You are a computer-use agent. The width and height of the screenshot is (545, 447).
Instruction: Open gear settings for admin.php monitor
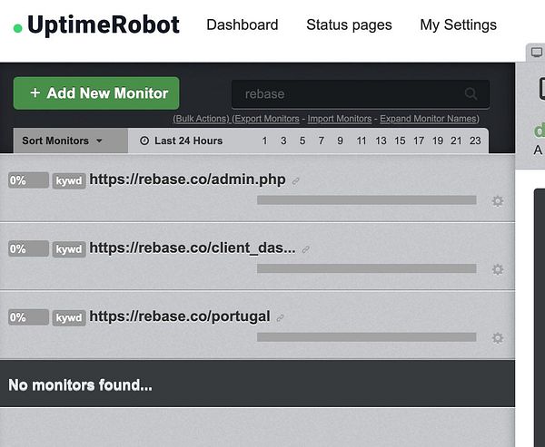[x=498, y=201]
